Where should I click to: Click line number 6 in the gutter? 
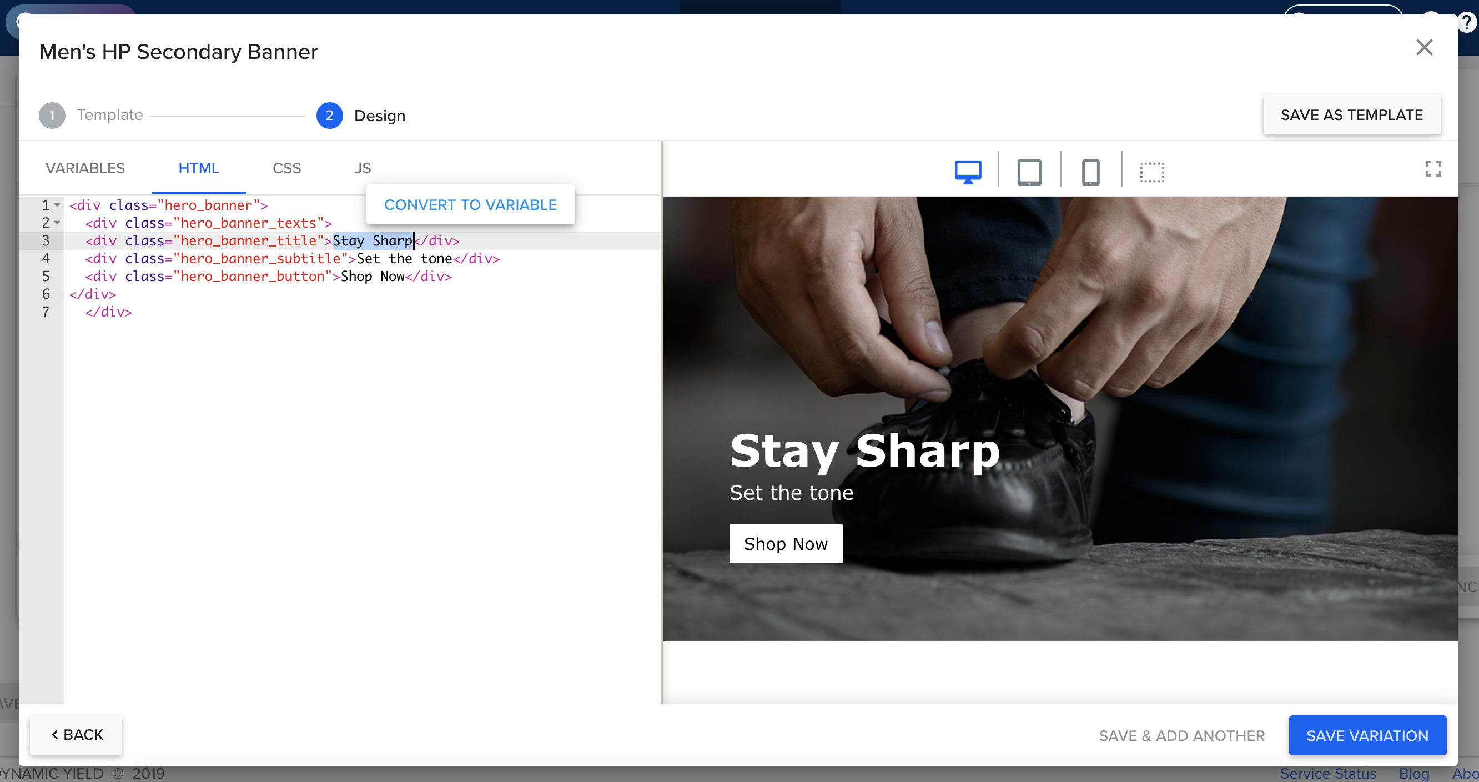(x=46, y=294)
